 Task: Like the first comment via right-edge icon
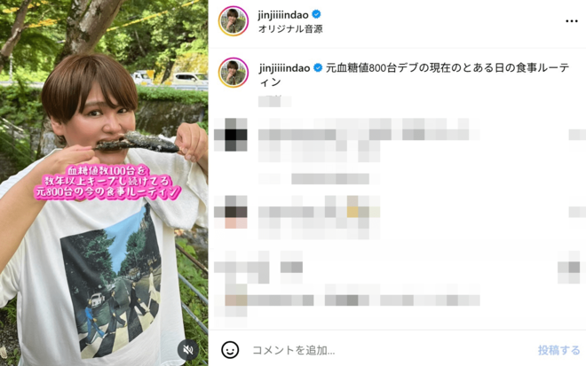[x=577, y=135]
